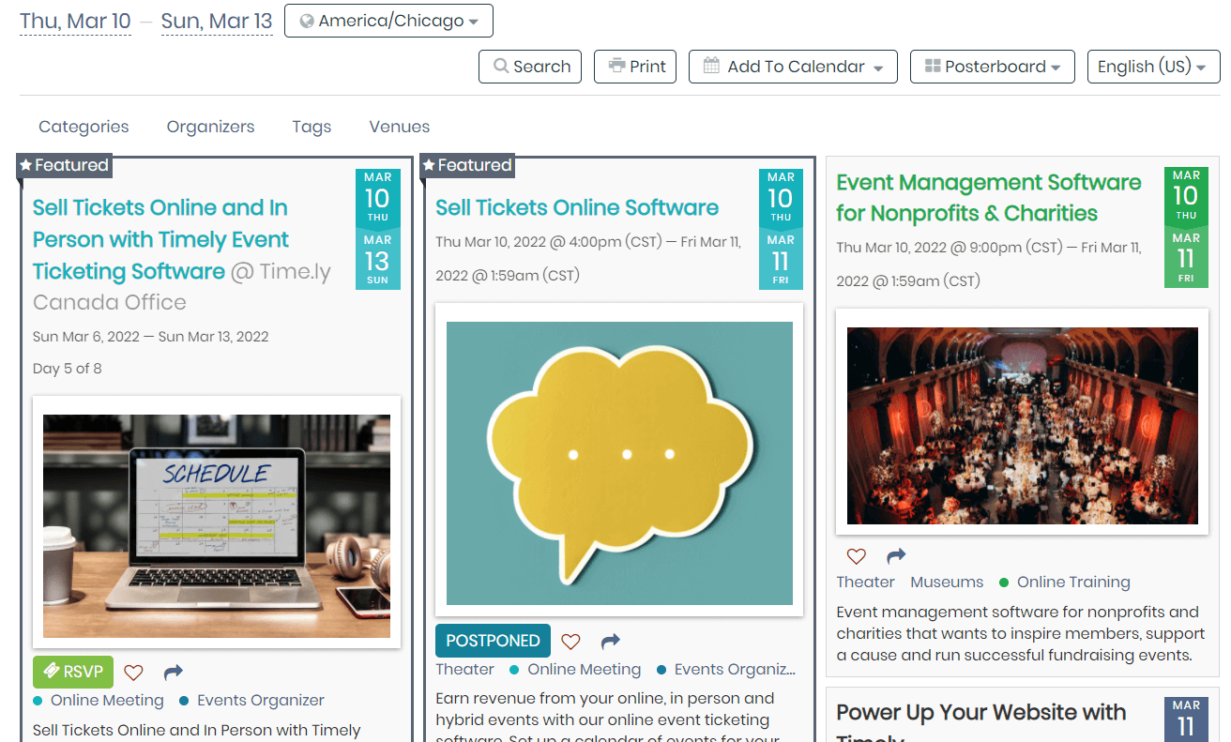
Task: Open the Venues filter
Action: coord(399,127)
